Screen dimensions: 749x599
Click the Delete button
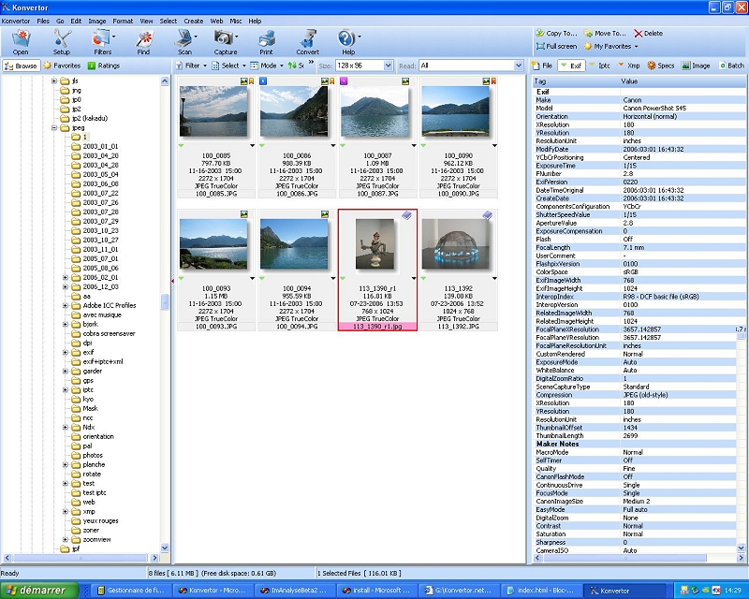(x=648, y=33)
